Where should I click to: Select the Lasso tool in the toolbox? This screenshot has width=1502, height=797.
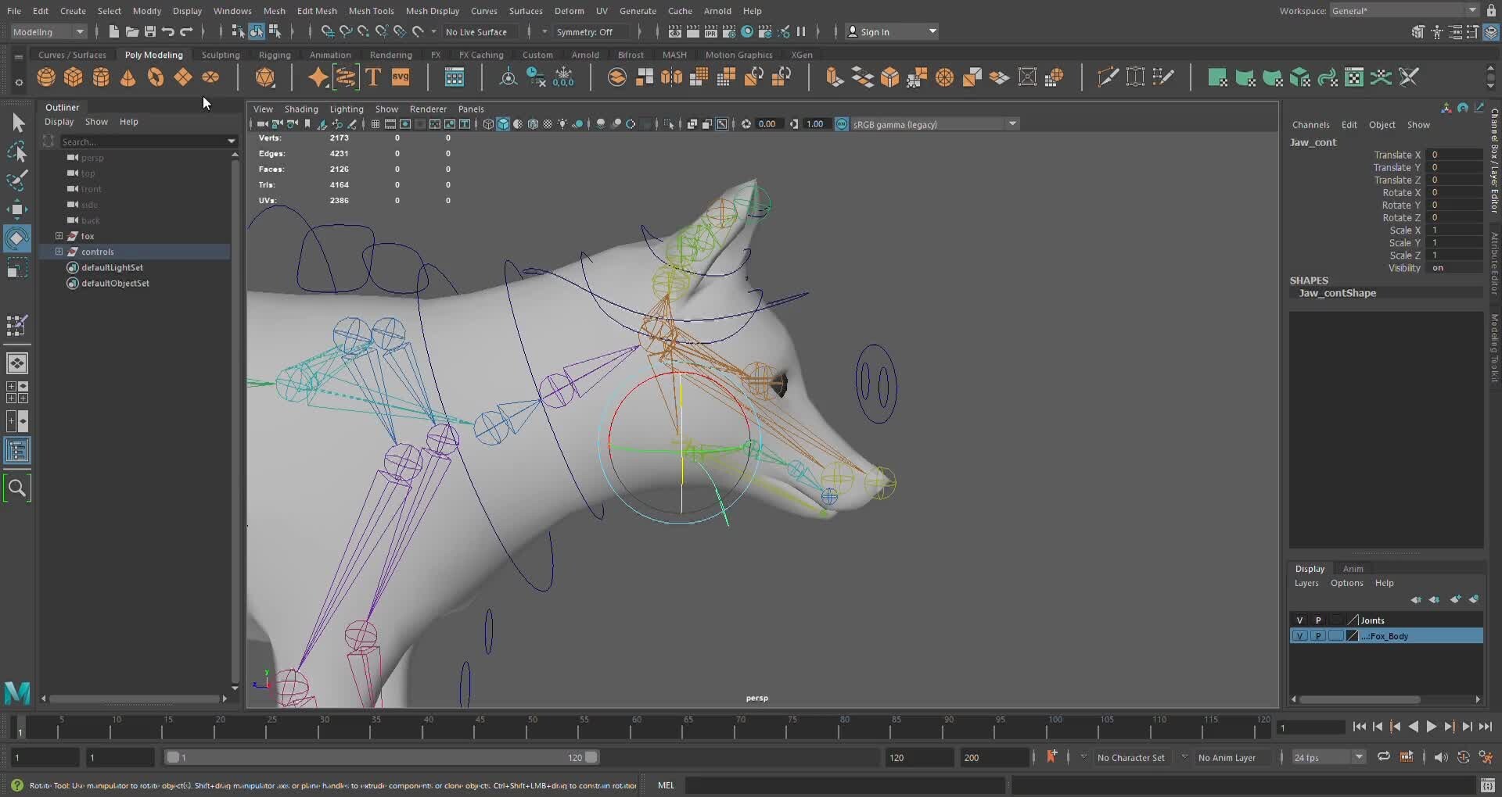point(17,151)
